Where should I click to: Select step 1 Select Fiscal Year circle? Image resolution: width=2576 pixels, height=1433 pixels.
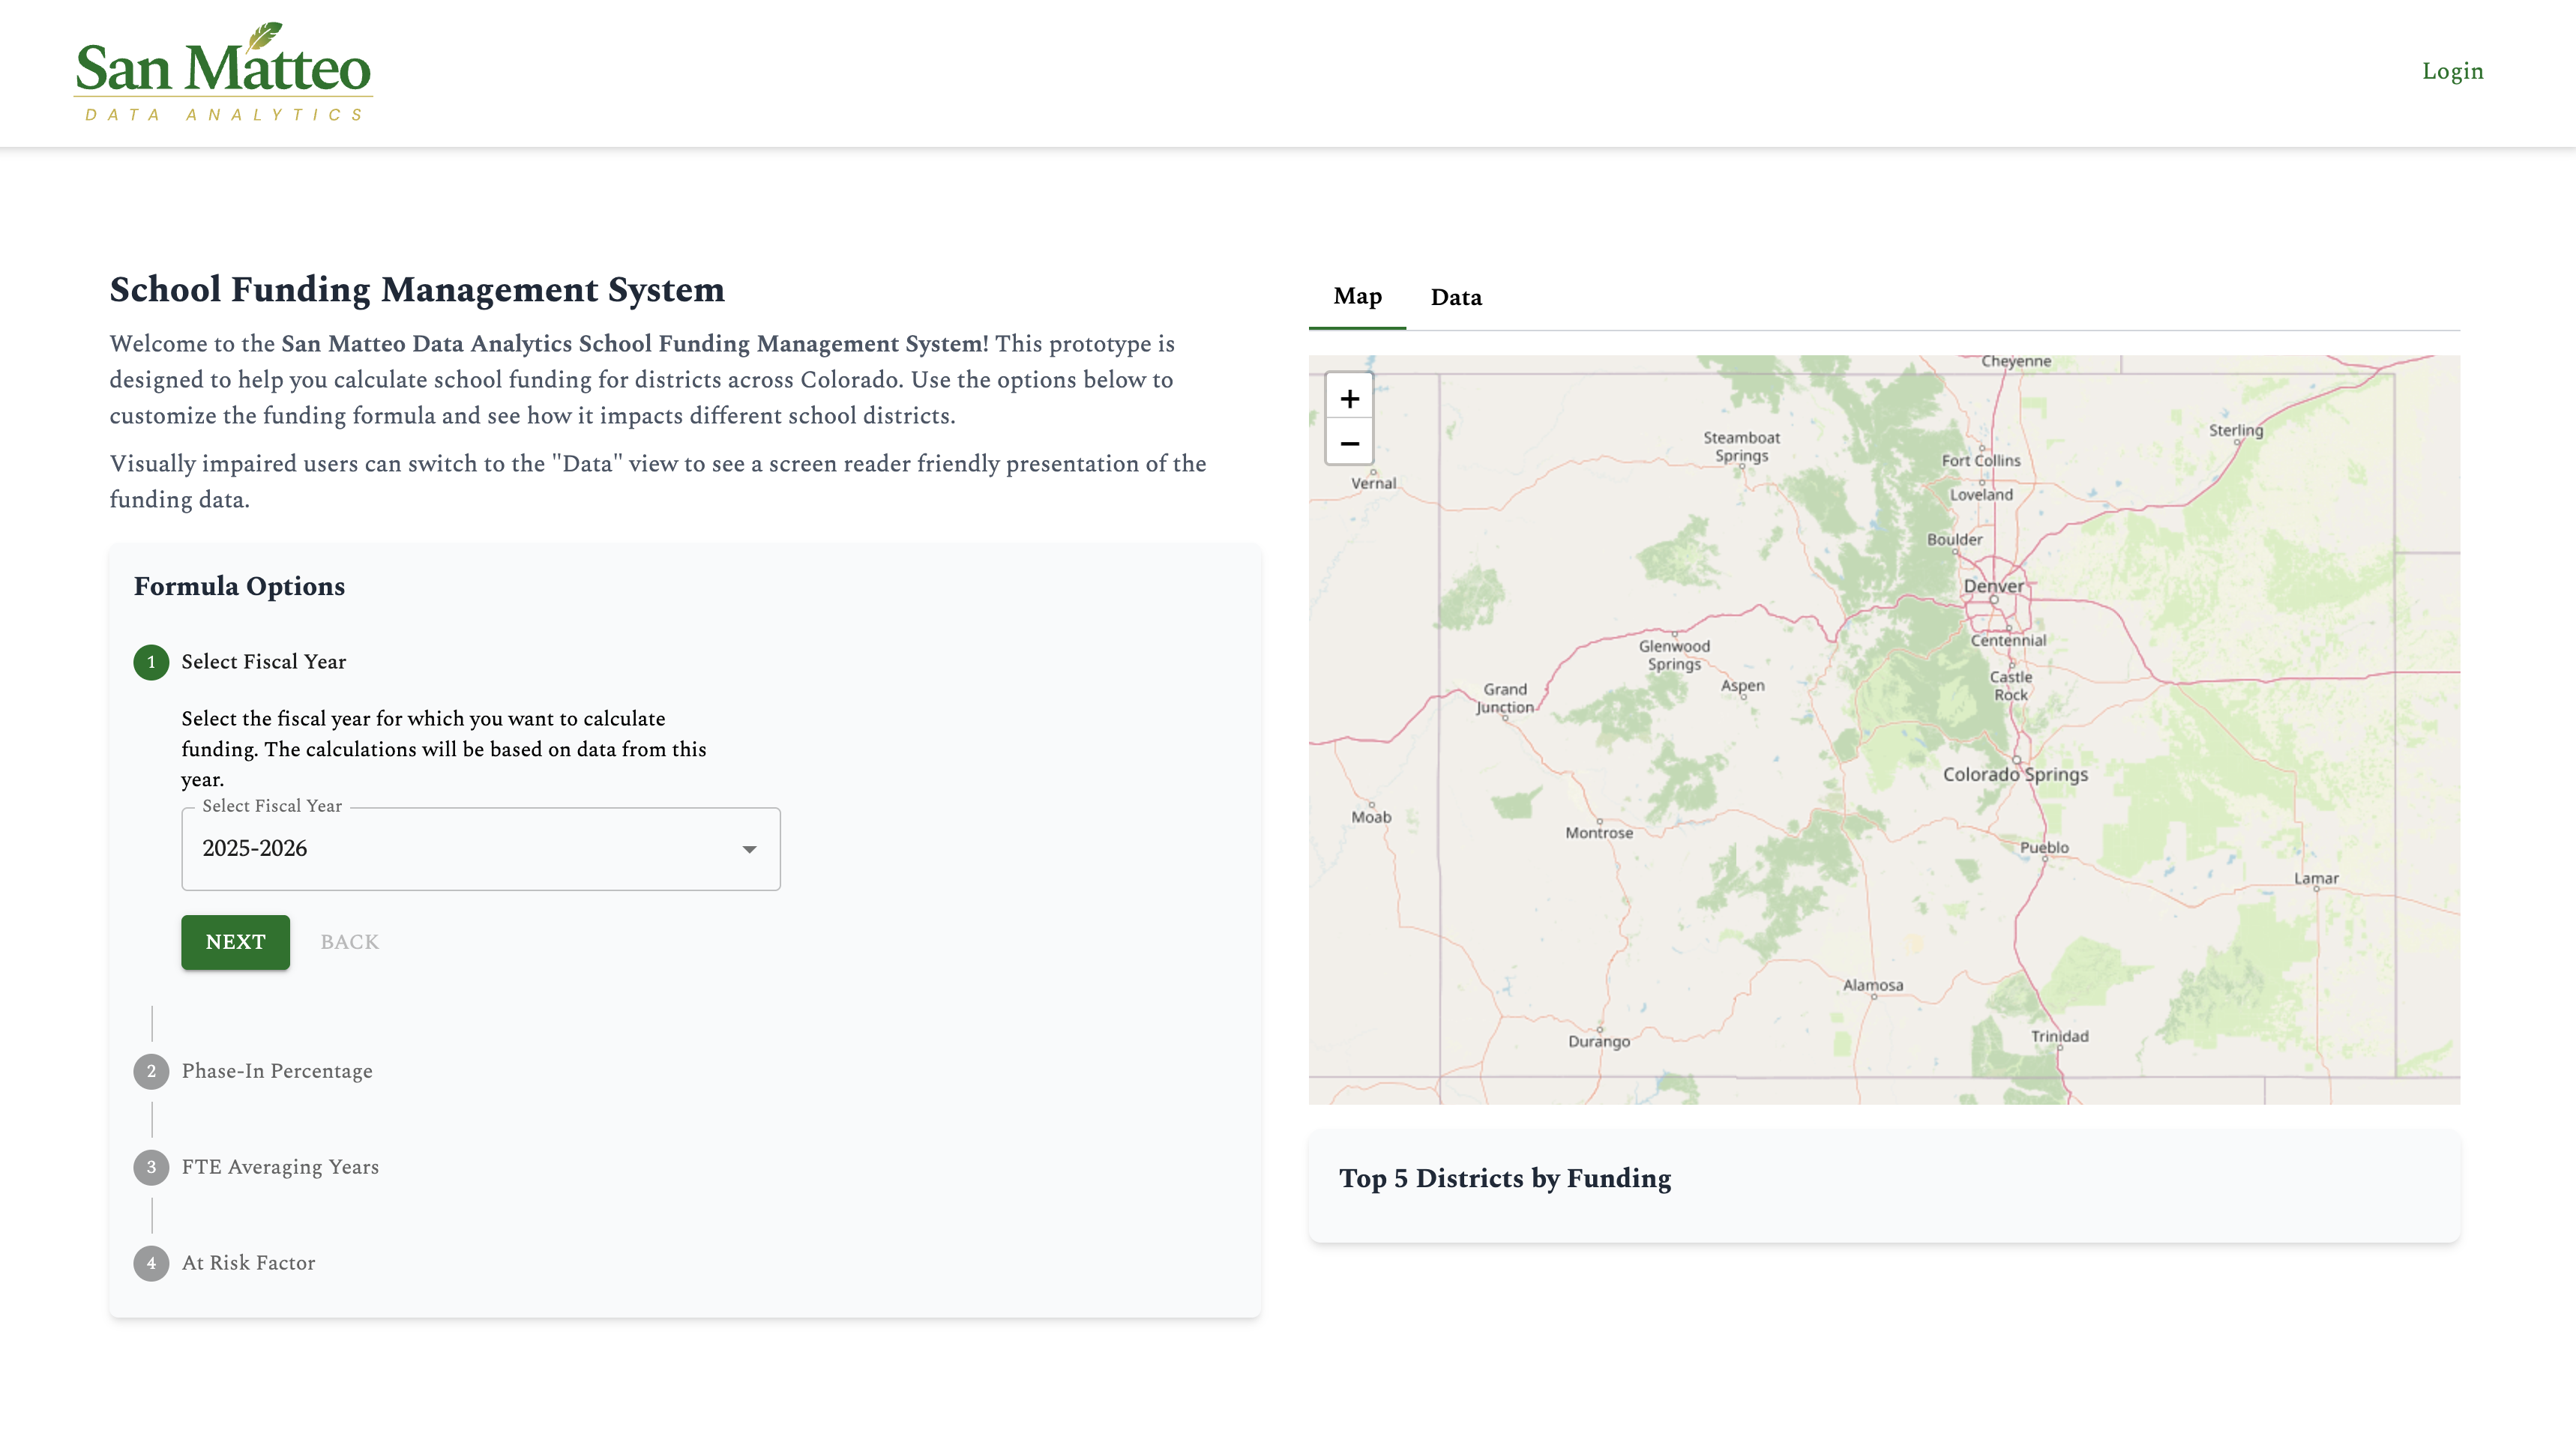[150, 662]
